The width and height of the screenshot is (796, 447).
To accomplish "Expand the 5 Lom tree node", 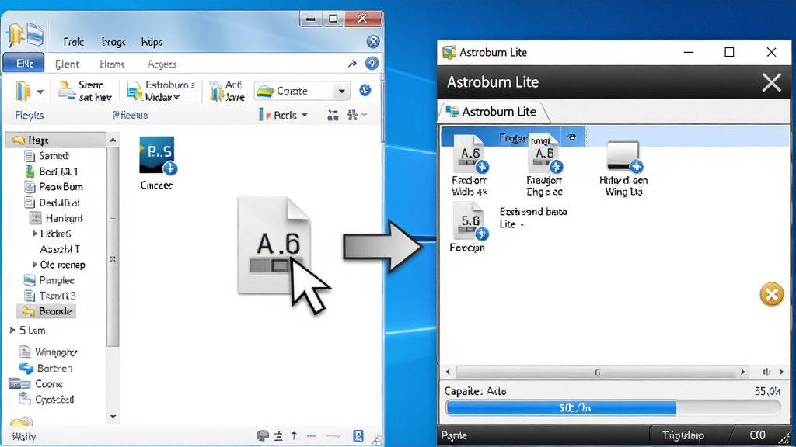I will 12,331.
